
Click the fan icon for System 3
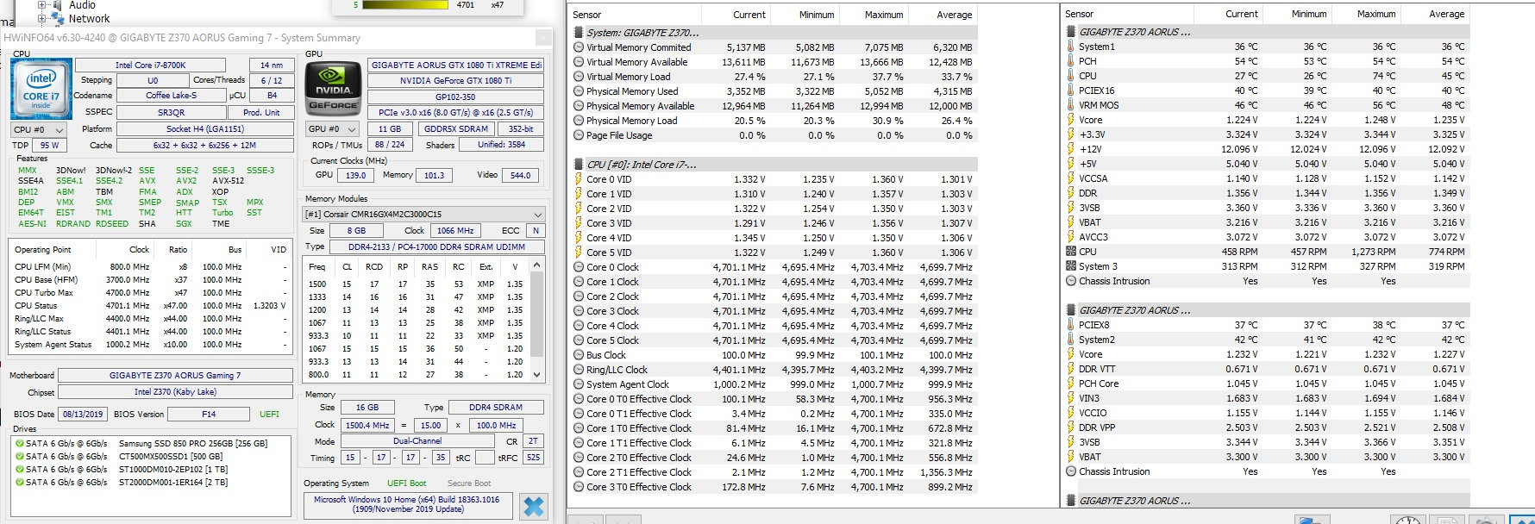[x=1070, y=266]
